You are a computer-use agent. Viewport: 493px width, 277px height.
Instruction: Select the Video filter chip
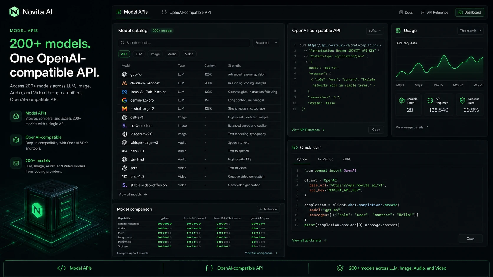pos(189,54)
